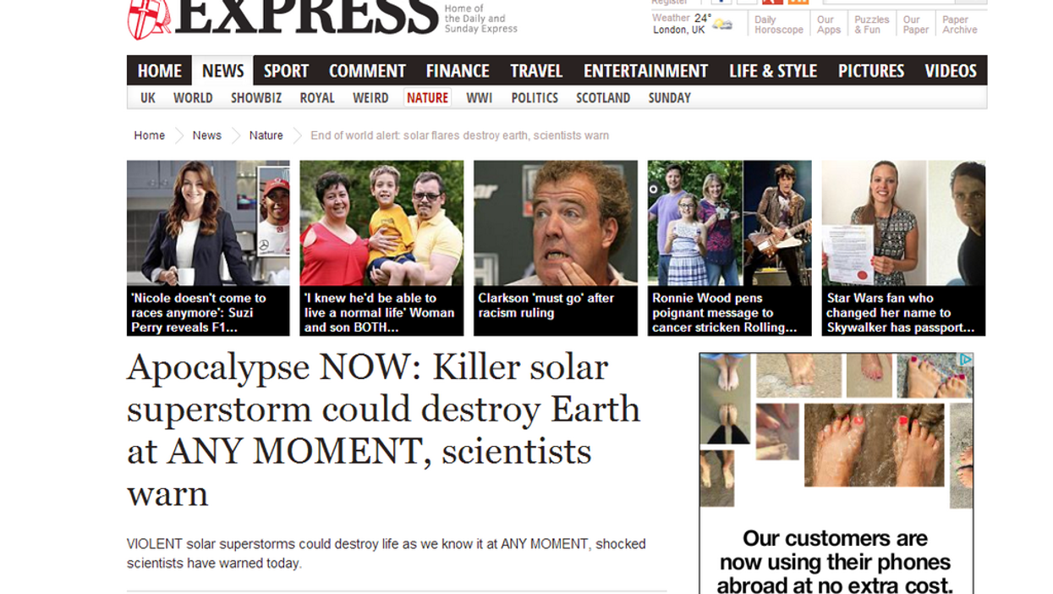Click Home in the breadcrumb trail
Screen dimensions: 1053x594
(x=150, y=135)
